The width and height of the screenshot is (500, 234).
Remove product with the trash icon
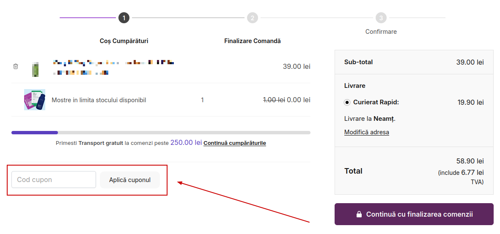point(16,67)
